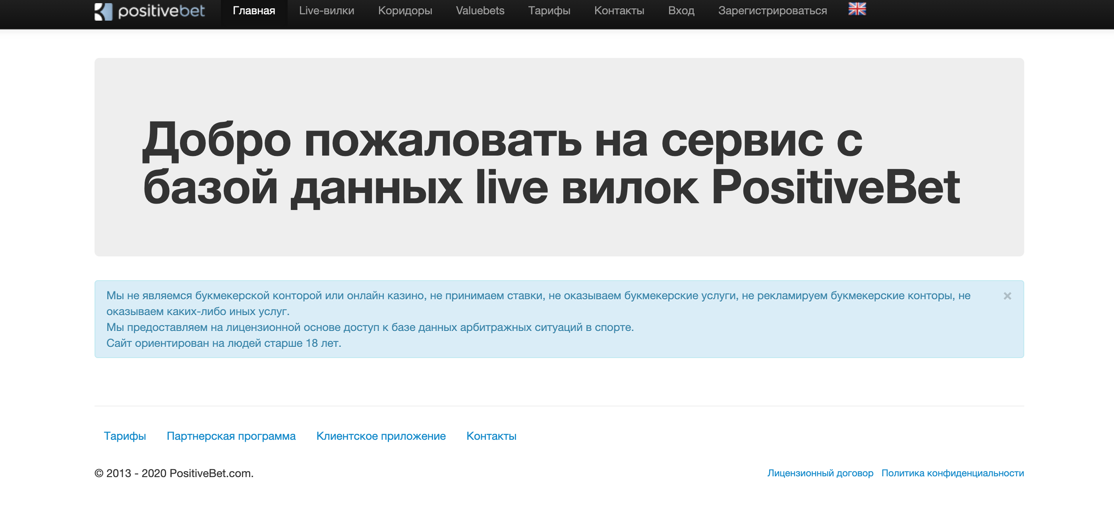The width and height of the screenshot is (1114, 516).
Task: Switch language via the UK flag icon
Action: pyautogui.click(x=857, y=9)
